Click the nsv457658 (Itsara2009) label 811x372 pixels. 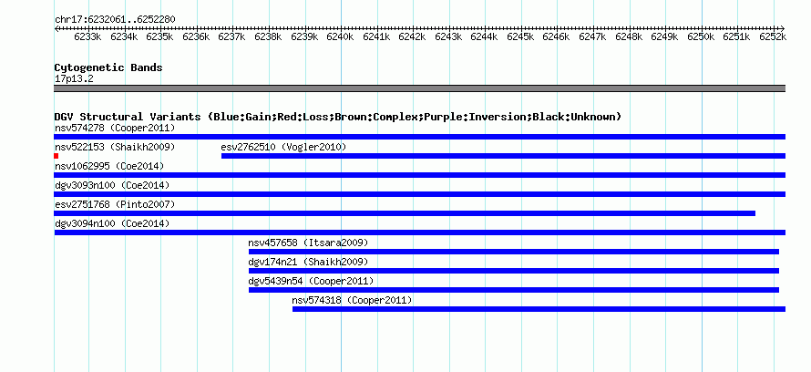308,243
